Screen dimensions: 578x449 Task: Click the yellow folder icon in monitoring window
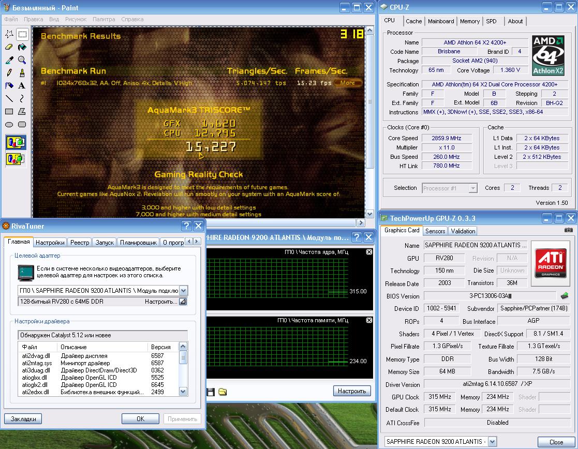point(223,392)
